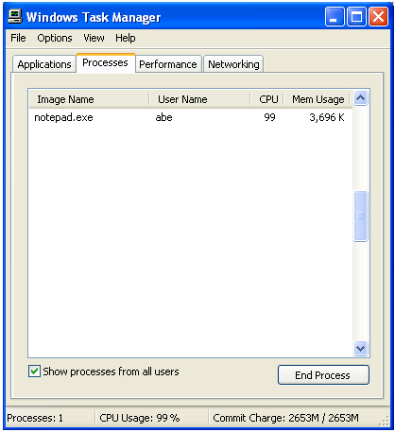This screenshot has width=395, height=432.
Task: Open the File menu
Action: [18, 38]
